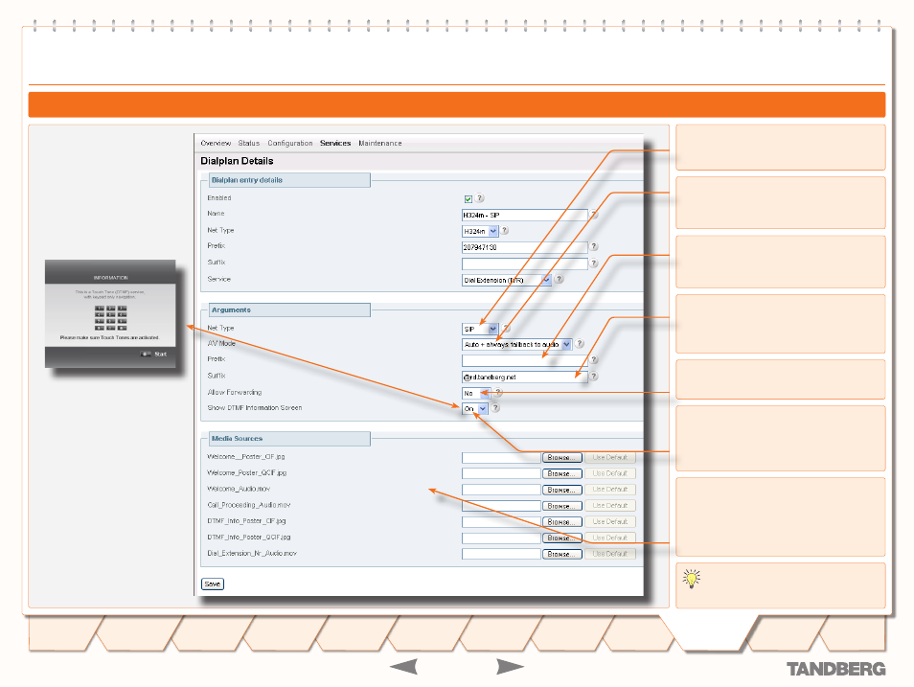Click Use Default for Welcome_Audio.mov
The image size is (914, 687).
(x=610, y=490)
